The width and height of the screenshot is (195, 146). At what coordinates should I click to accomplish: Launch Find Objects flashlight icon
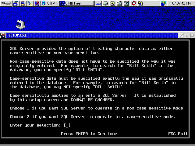click(x=30, y=3)
